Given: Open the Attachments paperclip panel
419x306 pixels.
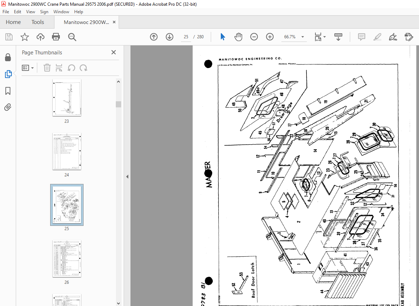Looking at the screenshot, I should pos(8,107).
